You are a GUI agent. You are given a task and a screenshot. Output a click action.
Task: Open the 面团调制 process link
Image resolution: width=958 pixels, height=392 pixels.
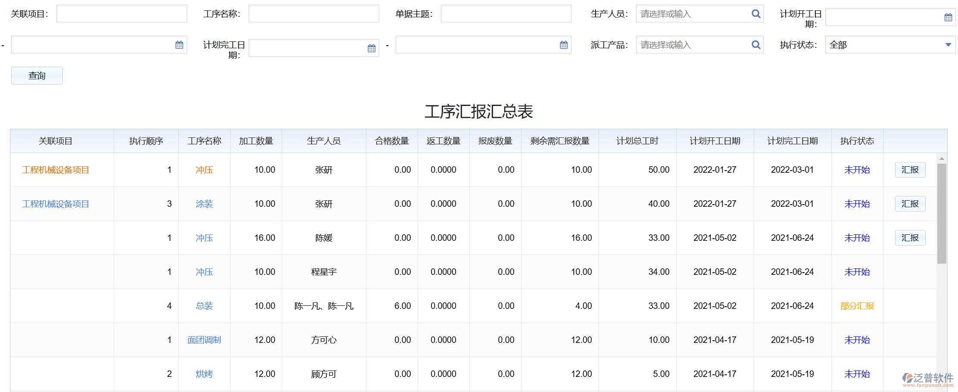[204, 339]
